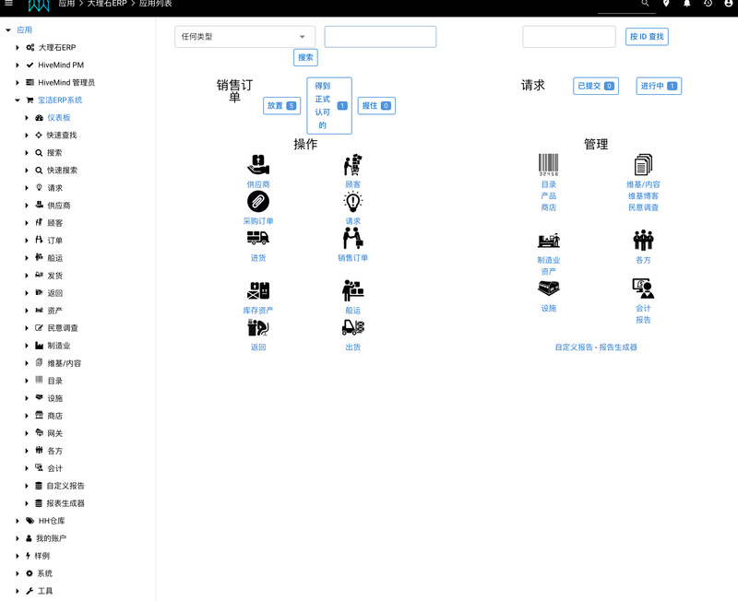Focus the ID lookup input field
Screen dimensions: 738x601
point(569,37)
